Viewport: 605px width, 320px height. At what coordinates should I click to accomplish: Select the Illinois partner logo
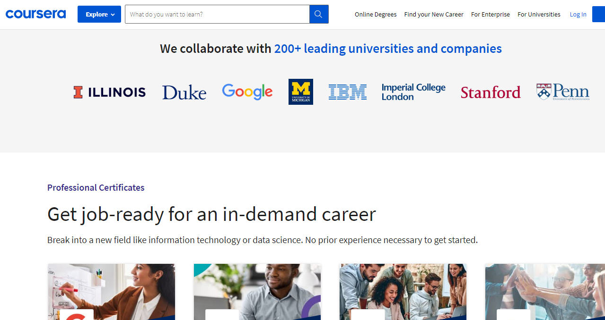pos(110,92)
